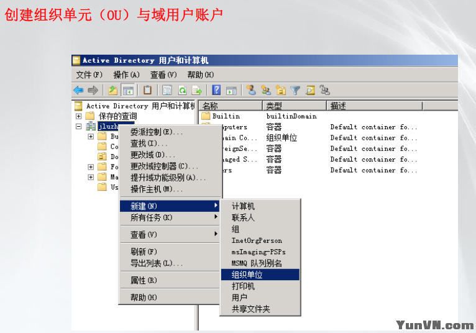The height and width of the screenshot is (333, 476).
Task: Select 组织单位 in New submenu
Action: (x=260, y=275)
